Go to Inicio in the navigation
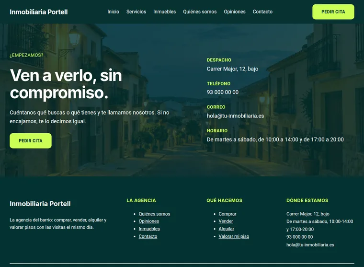The width and height of the screenshot is (364, 267). (114, 12)
